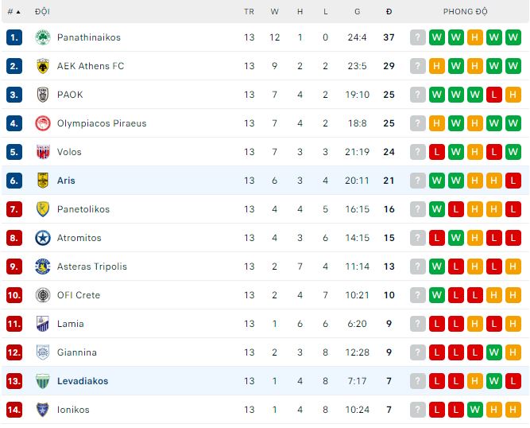This screenshot has width=530, height=428.
Task: Click the PAOK team logo
Action: 43,95
